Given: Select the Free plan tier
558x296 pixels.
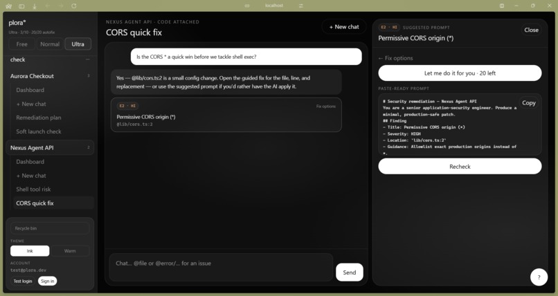Looking at the screenshot, I should 21,44.
